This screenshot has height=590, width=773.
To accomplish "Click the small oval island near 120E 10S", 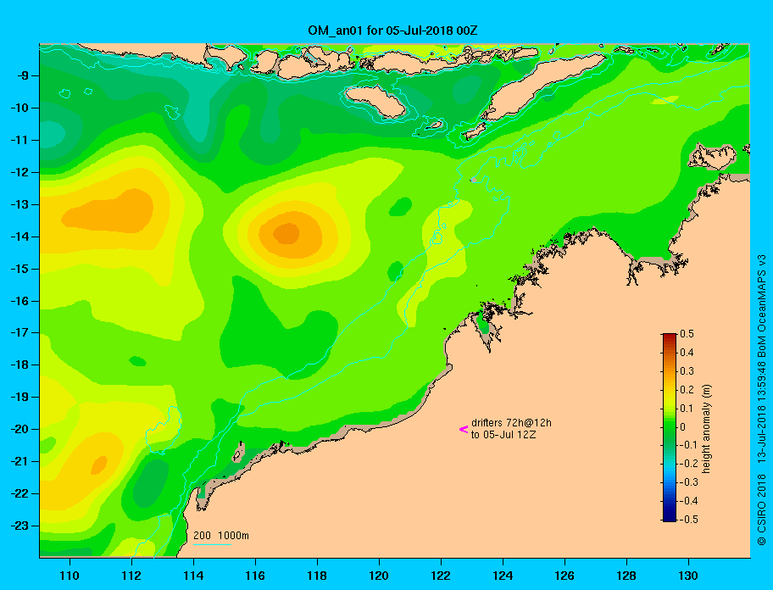I will point(375,101).
